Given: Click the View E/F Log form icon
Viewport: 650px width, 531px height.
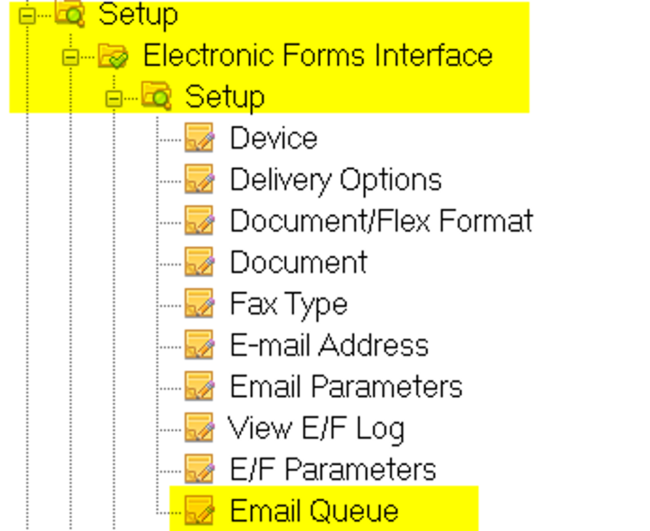Looking at the screenshot, I should coord(200,428).
